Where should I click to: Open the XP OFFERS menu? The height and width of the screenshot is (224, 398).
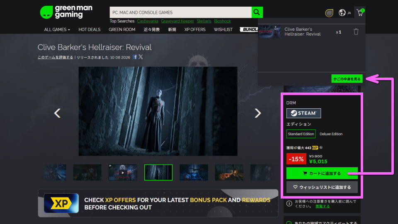pos(195,29)
